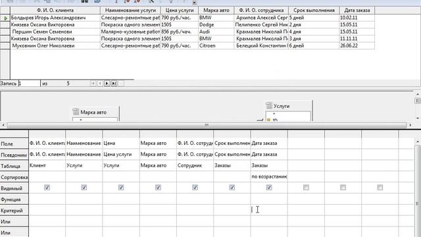Image resolution: width=421 pixels, height=237 pixels.
Task: Click horizontal scrollbar thumb of table pane
Action: (x=207, y=125)
